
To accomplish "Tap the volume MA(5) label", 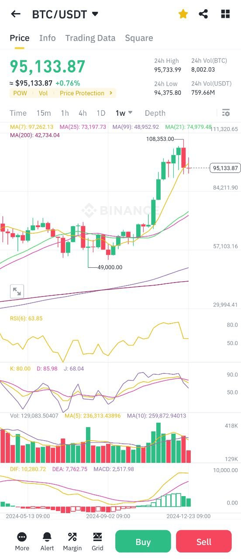I will coord(93,416).
